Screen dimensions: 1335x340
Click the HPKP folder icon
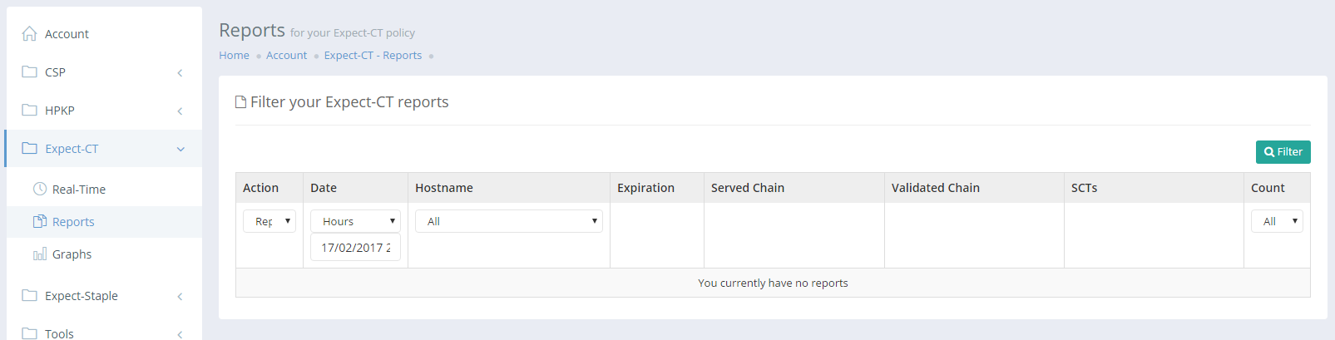[x=29, y=110]
